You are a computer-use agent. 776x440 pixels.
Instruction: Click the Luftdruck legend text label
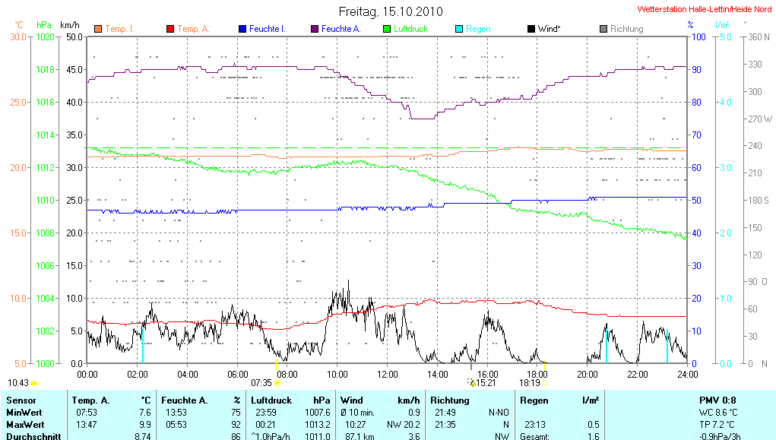pyautogui.click(x=411, y=29)
